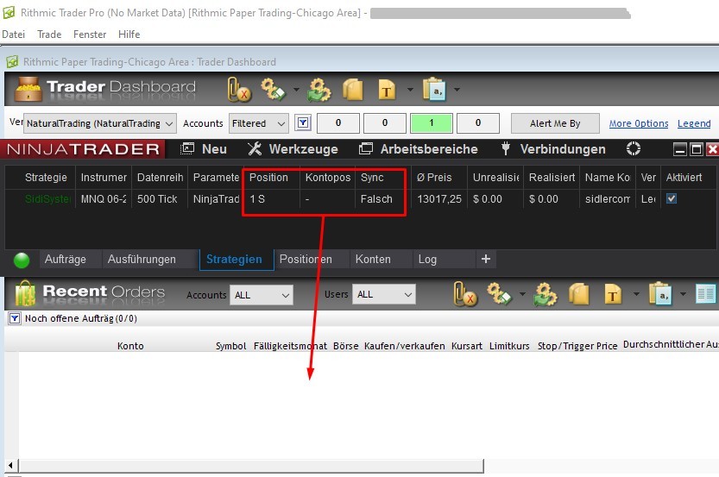Open Accounts Filtered dropdown
Image resolution: width=719 pixels, height=477 pixels.
coord(259,123)
